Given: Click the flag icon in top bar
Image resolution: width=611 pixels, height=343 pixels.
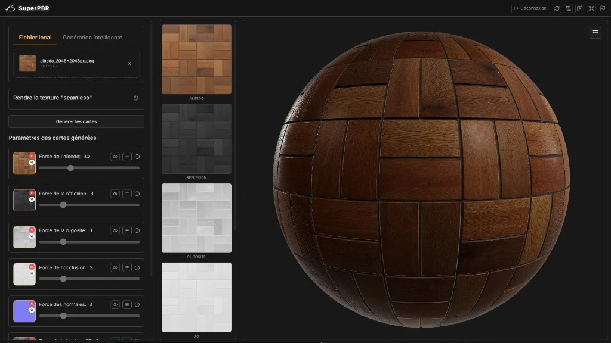Looking at the screenshot, I should point(603,8).
